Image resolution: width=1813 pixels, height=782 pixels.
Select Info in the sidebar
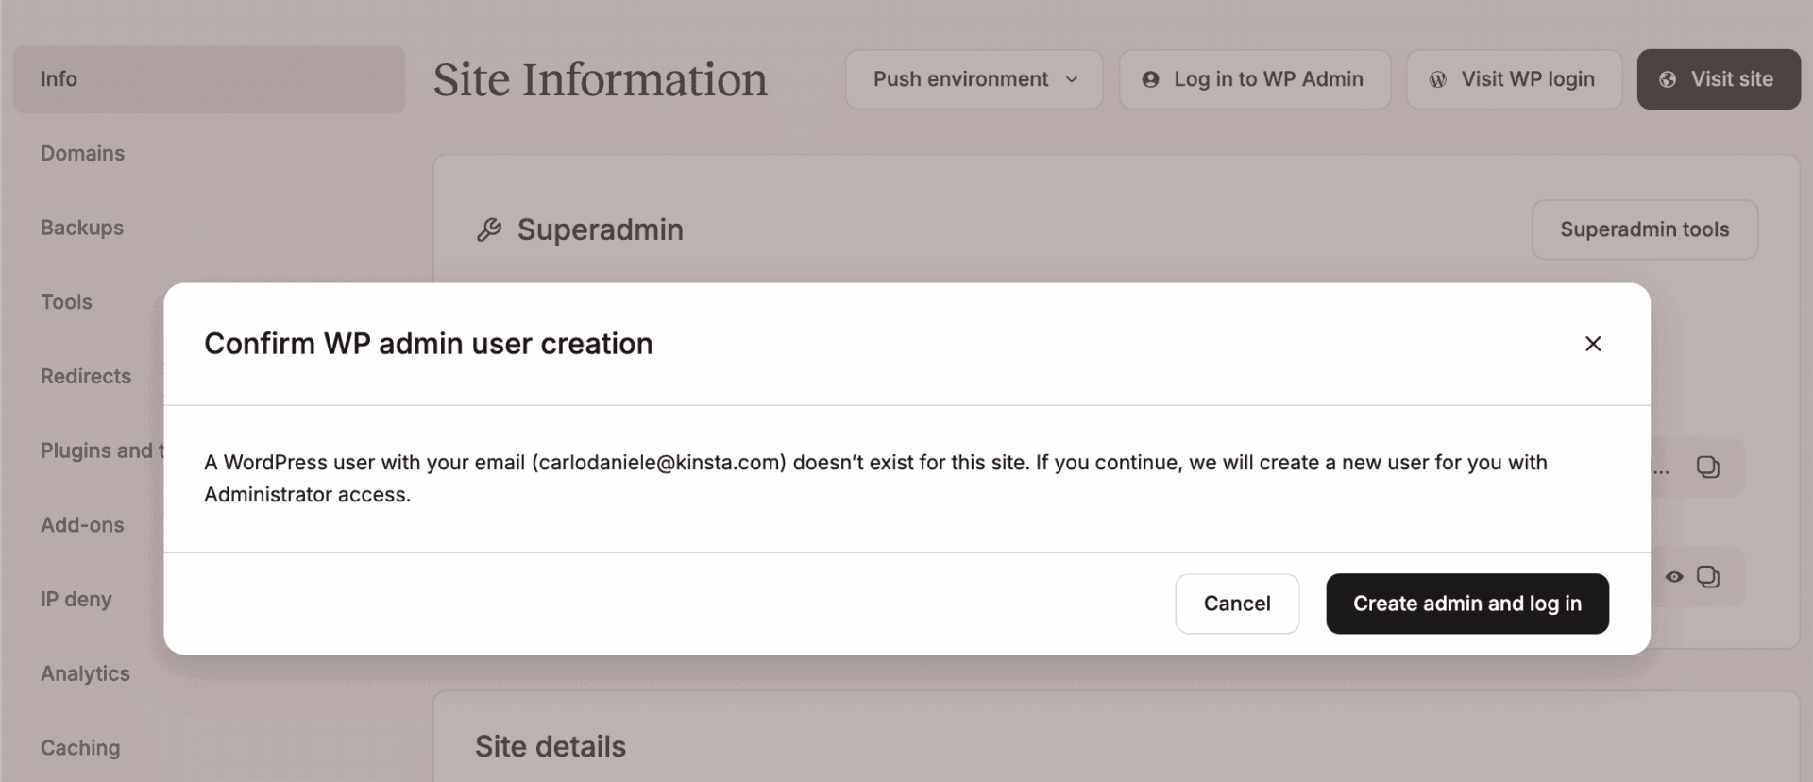(x=59, y=79)
